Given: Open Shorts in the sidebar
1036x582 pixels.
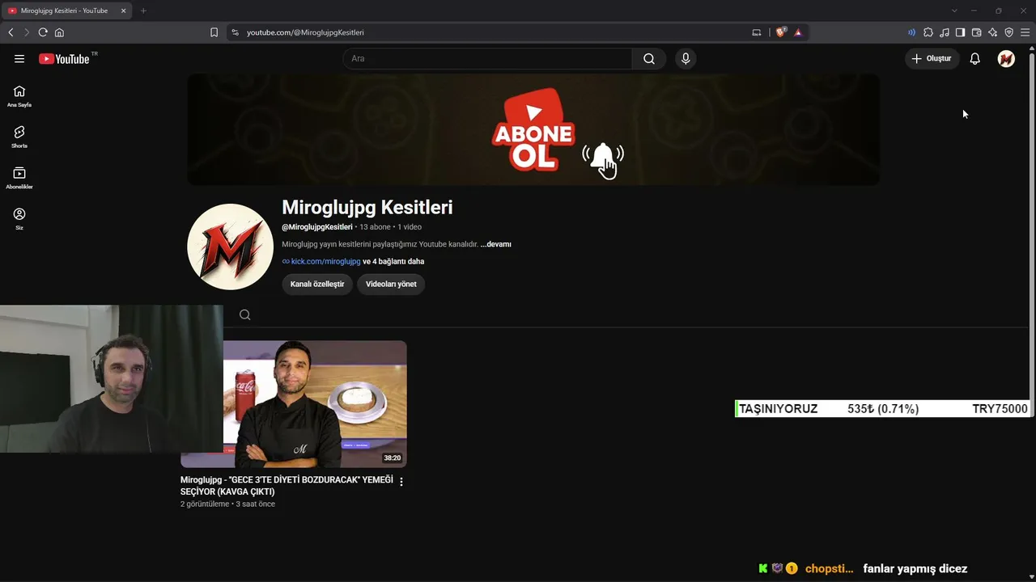Looking at the screenshot, I should (19, 137).
